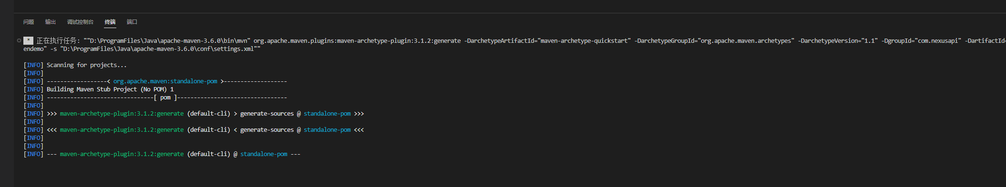The width and height of the screenshot is (1006, 187).
Task: Click standalone-pom on the last output line
Action: coord(264,154)
